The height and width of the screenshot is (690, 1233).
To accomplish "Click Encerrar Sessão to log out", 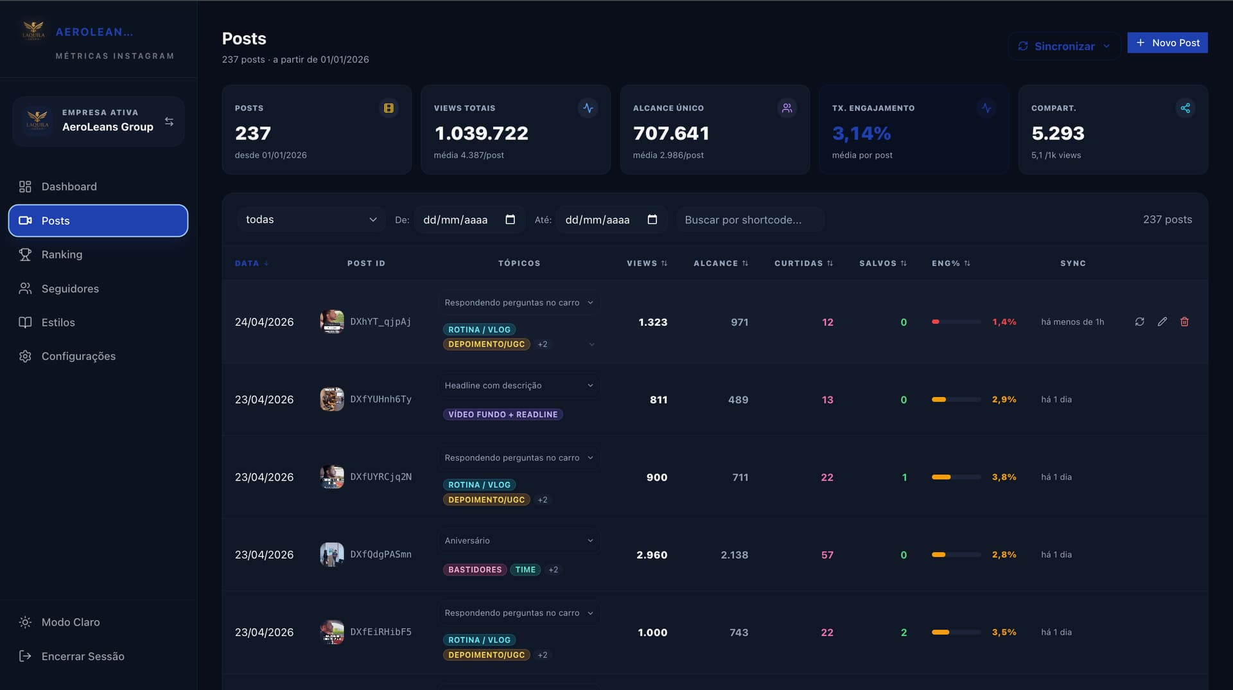I will pos(83,656).
